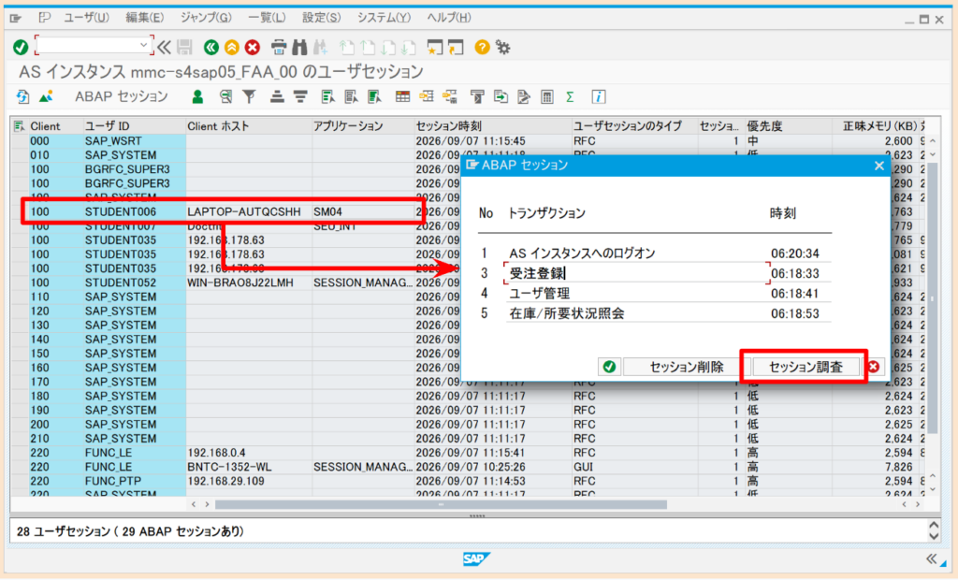Screen dimensions: 958x580
Task: Select the AS インスタンスへのログオン row
Action: click(x=654, y=253)
